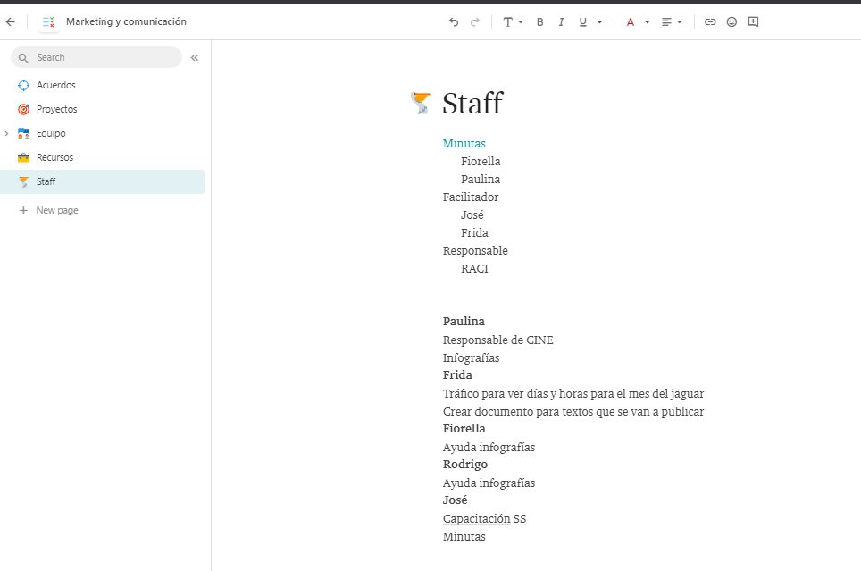Click the notebook checklist icon beside the title
Image resolution: width=861 pixels, height=571 pixels.
[x=49, y=22]
